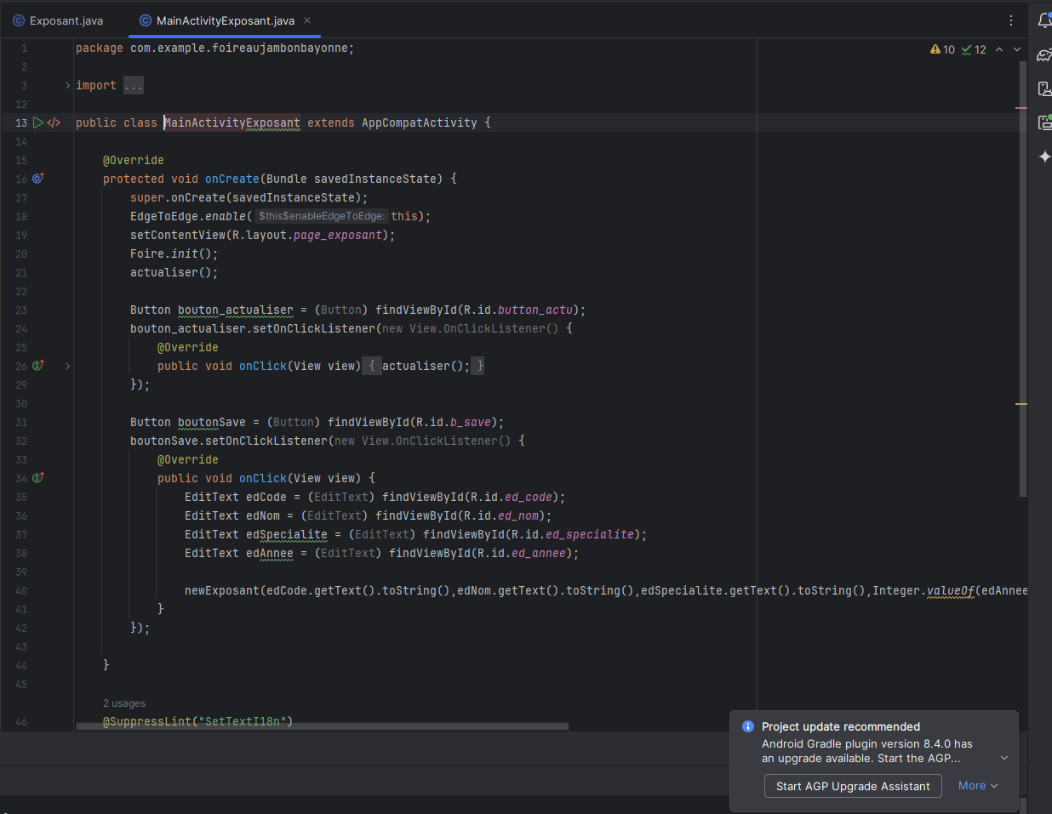Click ed_code resource identifier
The image size is (1052, 814).
pos(529,497)
